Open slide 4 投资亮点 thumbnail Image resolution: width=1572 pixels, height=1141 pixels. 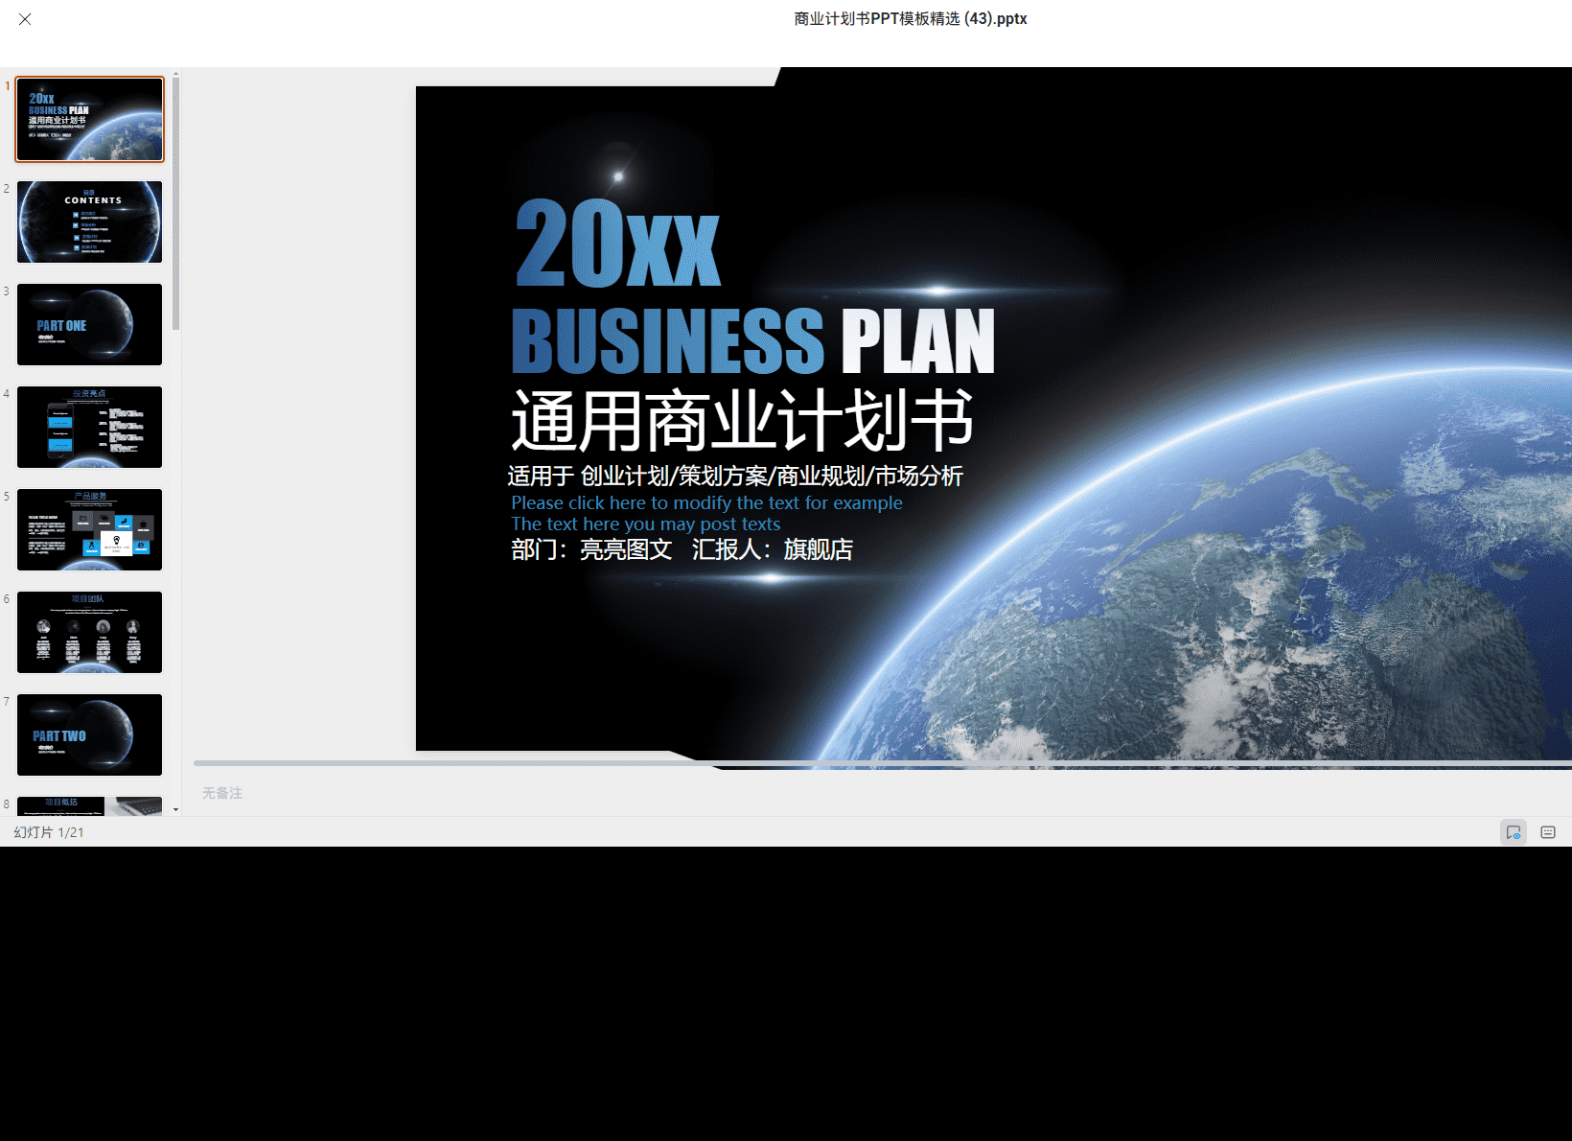89,427
